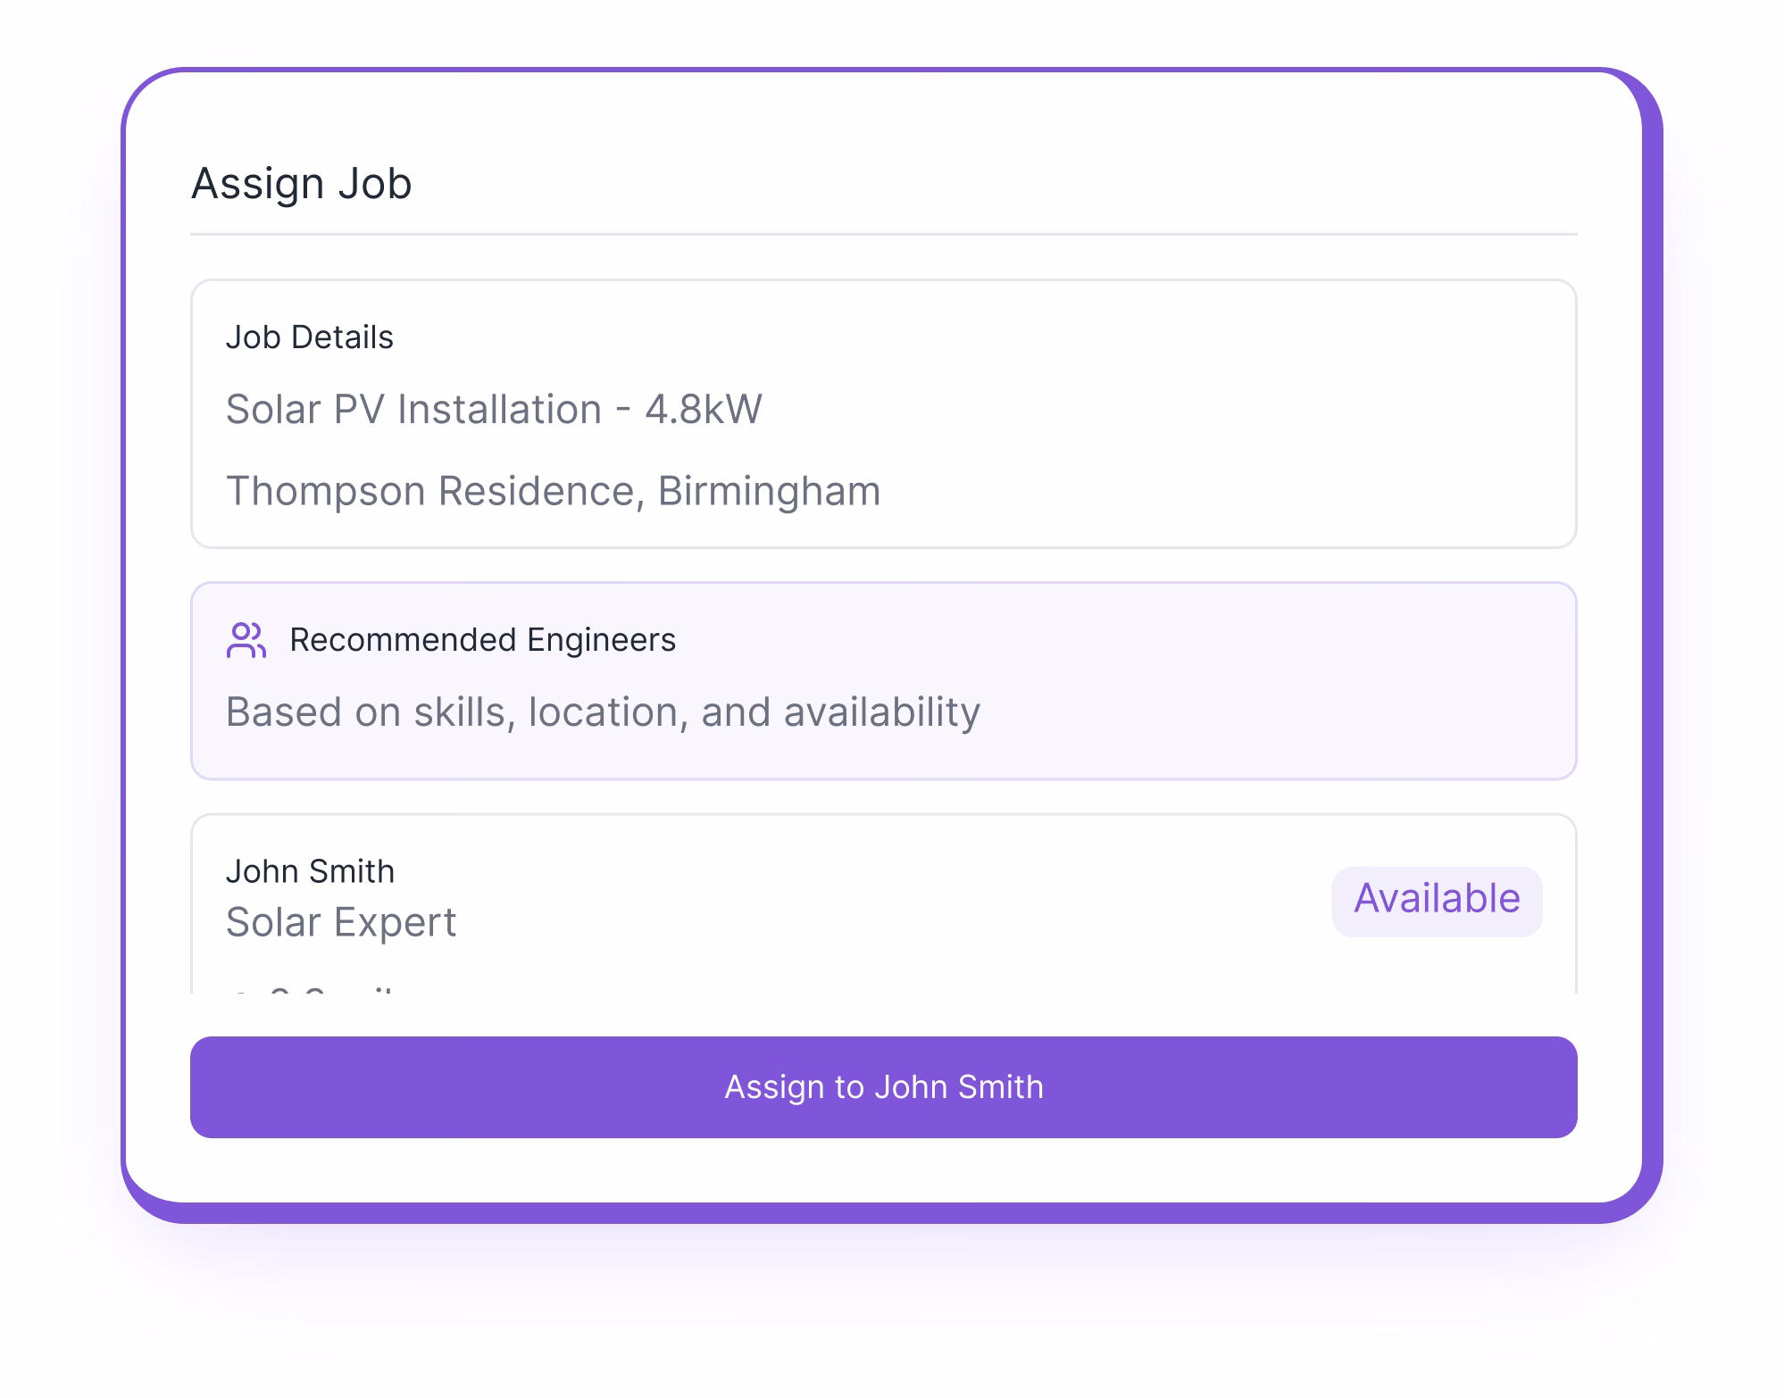
Task: Click the purple Available pill on the engineer card
Action: tap(1436, 898)
